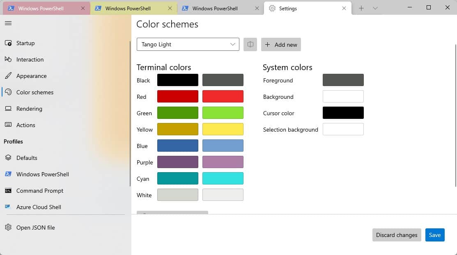Select the Defaults profile
457x255 pixels.
point(27,158)
